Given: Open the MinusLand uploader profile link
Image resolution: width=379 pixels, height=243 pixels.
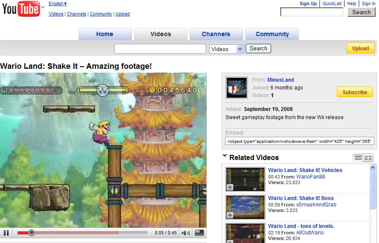Looking at the screenshot, I should (x=281, y=80).
